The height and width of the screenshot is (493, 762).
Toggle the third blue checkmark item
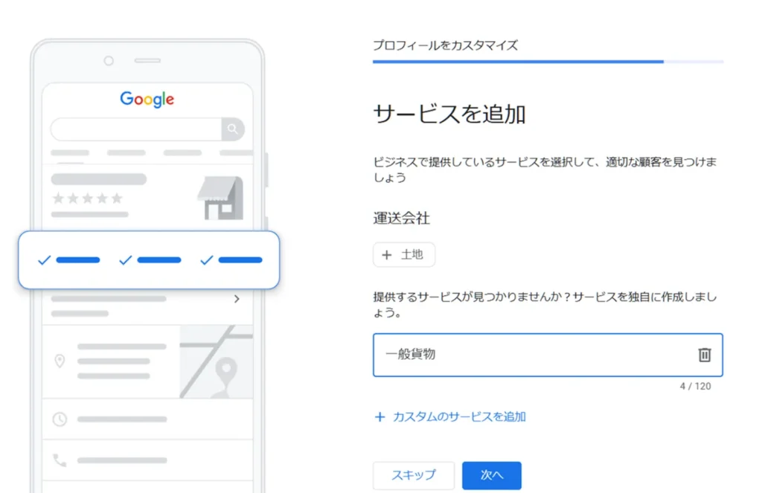coord(231,260)
